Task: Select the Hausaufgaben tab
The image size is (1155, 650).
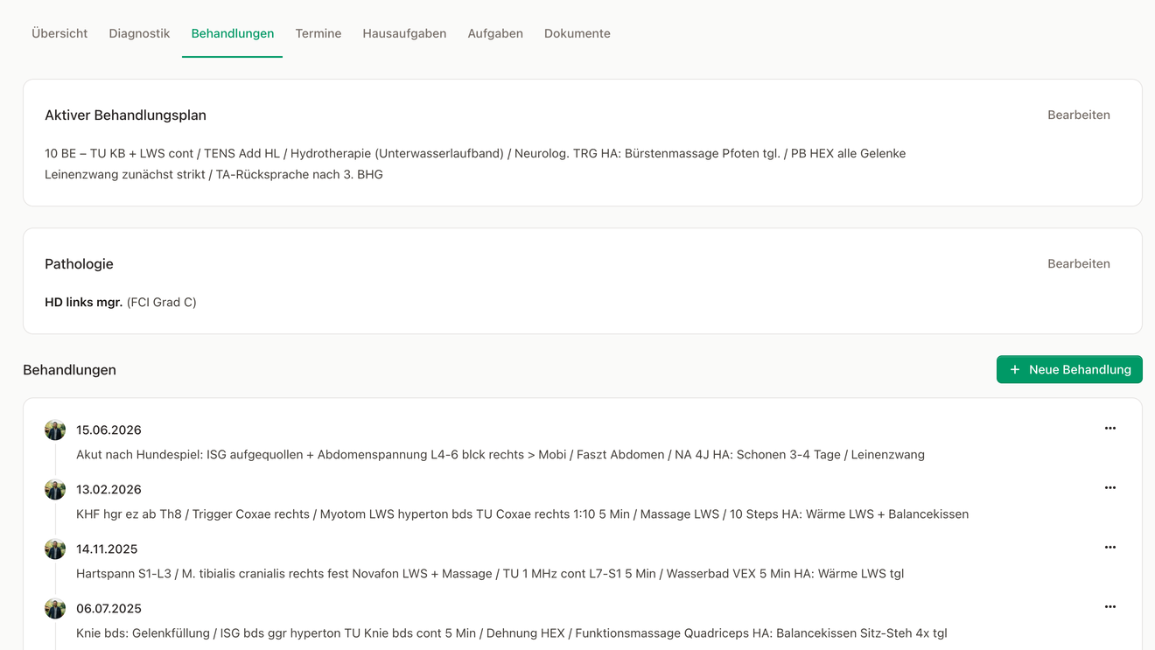Action: click(x=404, y=33)
